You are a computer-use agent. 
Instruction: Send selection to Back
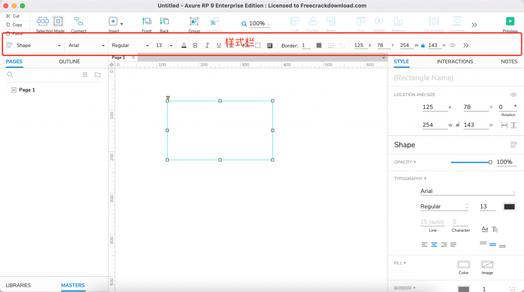[x=164, y=21]
